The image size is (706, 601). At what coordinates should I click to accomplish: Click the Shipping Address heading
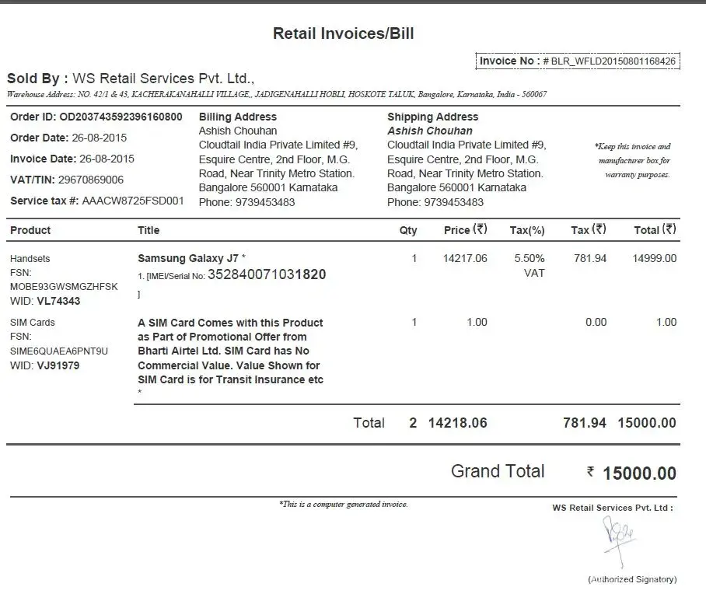432,117
